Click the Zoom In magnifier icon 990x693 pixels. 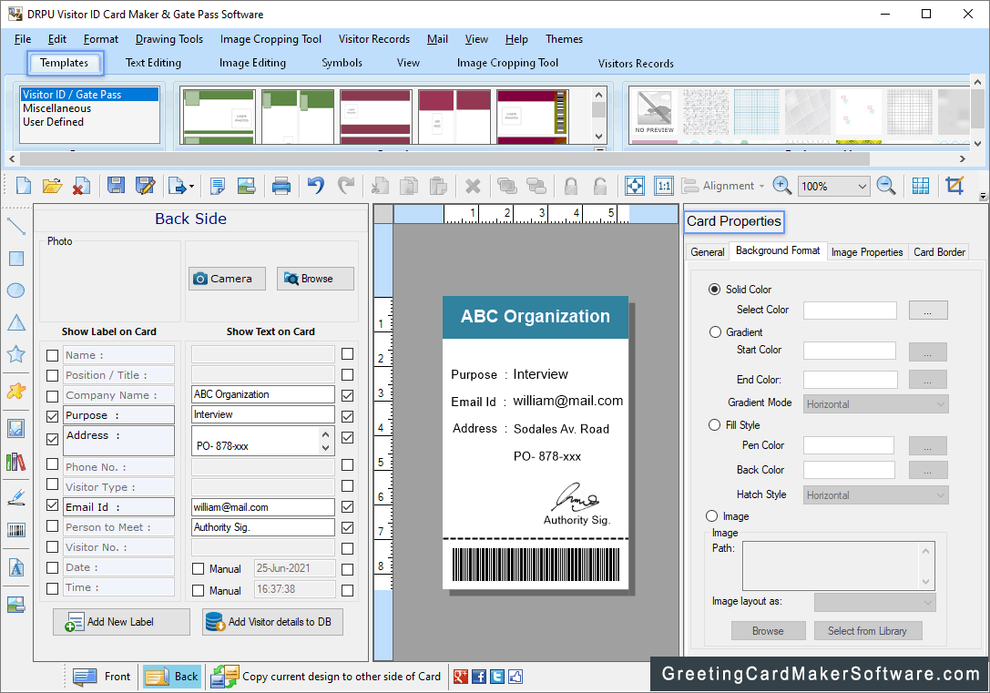(781, 186)
